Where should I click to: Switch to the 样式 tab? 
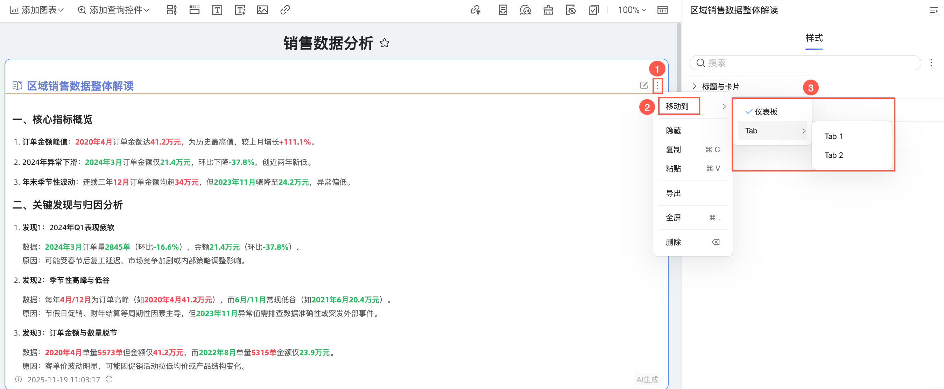pos(813,38)
